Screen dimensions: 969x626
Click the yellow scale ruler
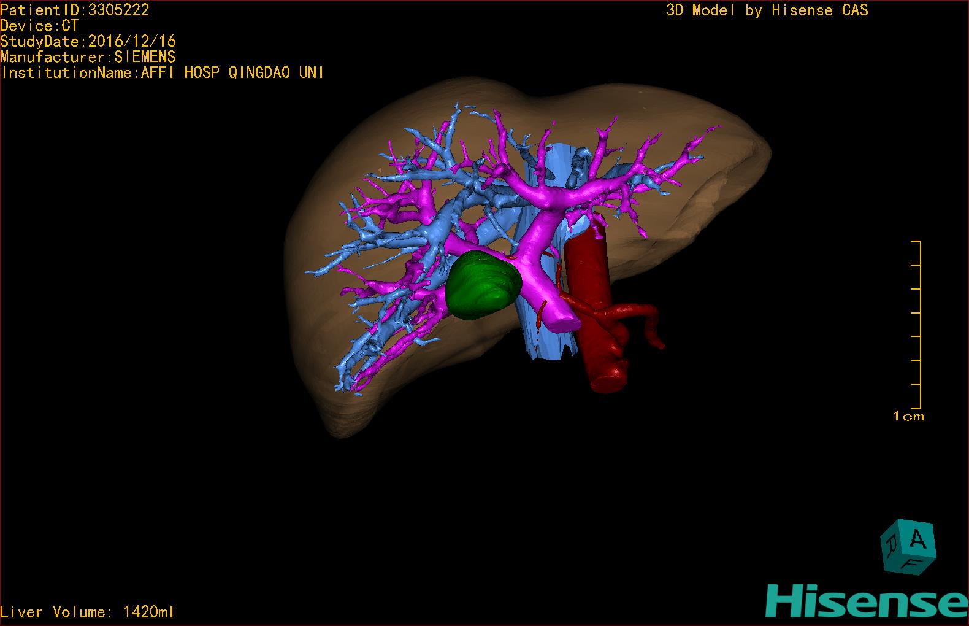(x=916, y=325)
